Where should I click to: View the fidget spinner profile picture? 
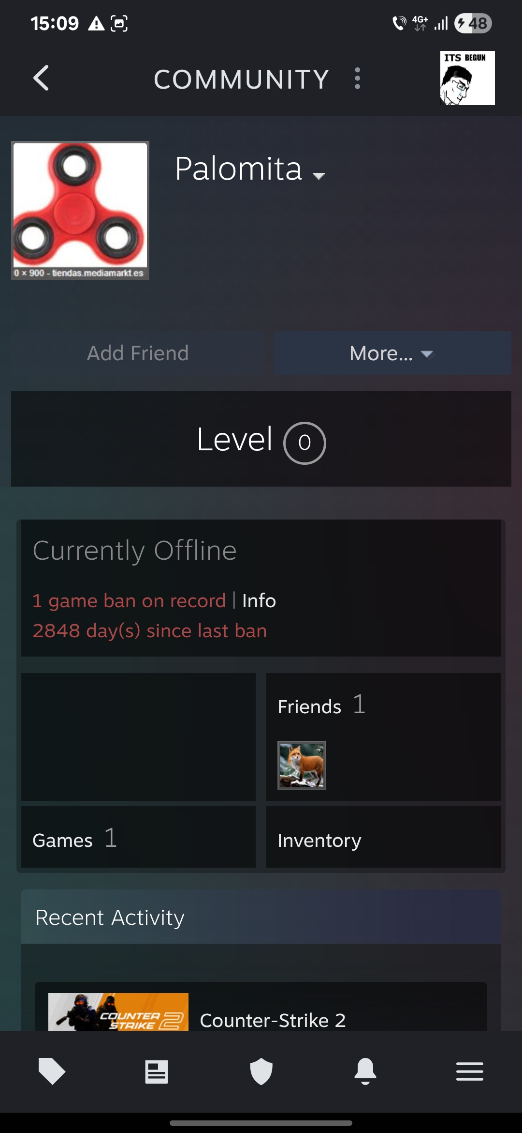pos(80,210)
